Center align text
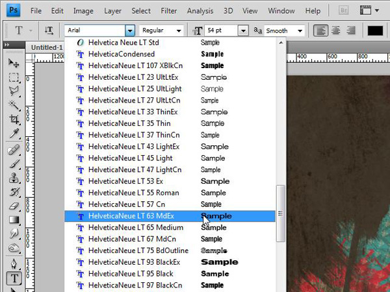This screenshot has height=292, width=390. point(336,30)
